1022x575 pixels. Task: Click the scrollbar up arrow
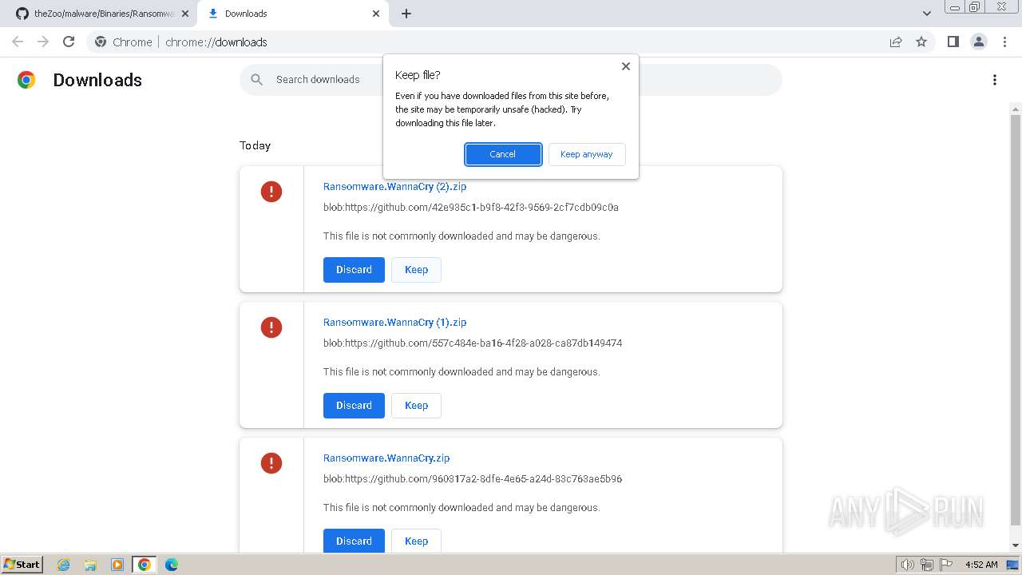coord(1016,109)
